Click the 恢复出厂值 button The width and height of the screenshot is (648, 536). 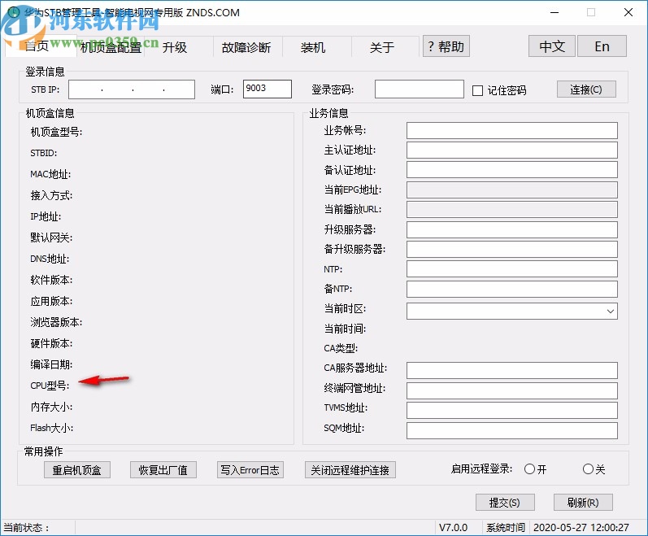click(x=163, y=470)
